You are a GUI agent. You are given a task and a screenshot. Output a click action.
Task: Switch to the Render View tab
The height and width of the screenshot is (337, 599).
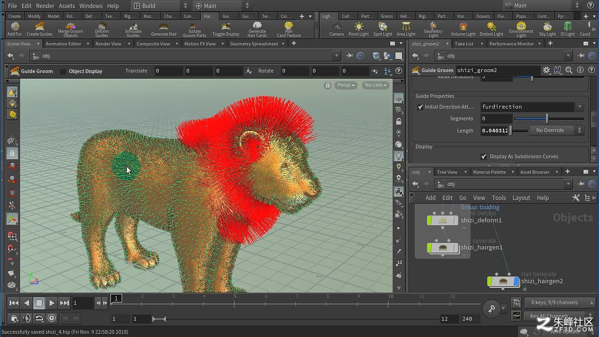(108, 44)
